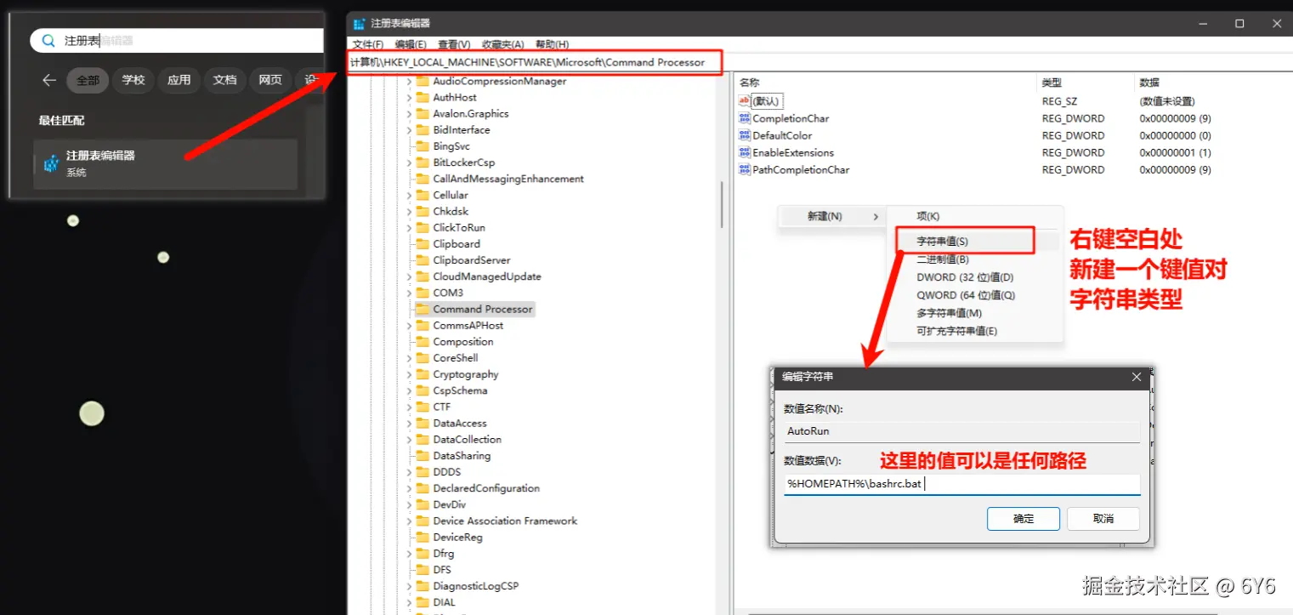The height and width of the screenshot is (615, 1293).
Task: Click the 数值数据 input field
Action: coord(961,484)
